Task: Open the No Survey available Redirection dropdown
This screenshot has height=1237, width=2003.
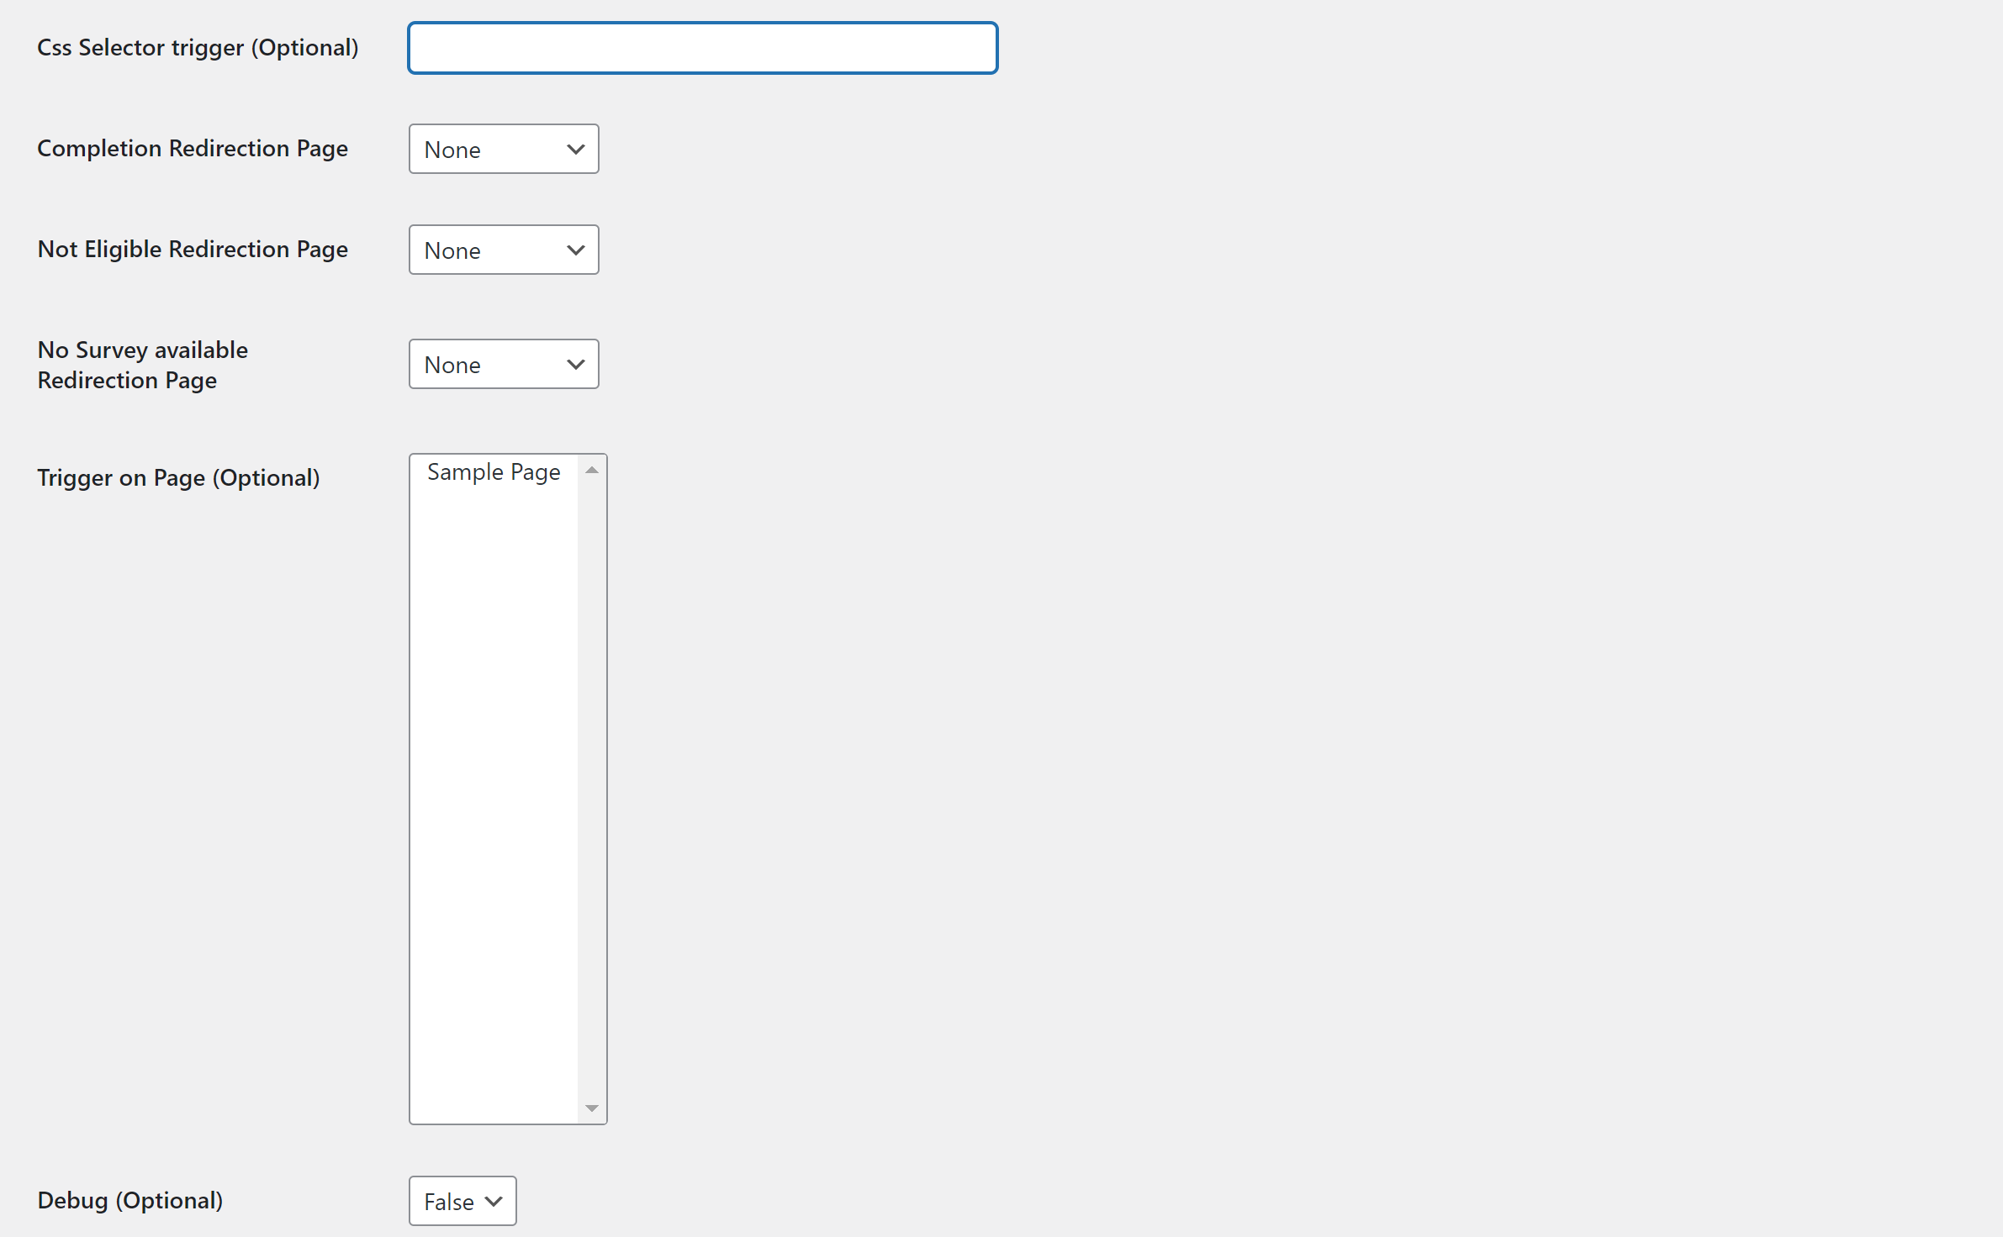Action: click(504, 364)
